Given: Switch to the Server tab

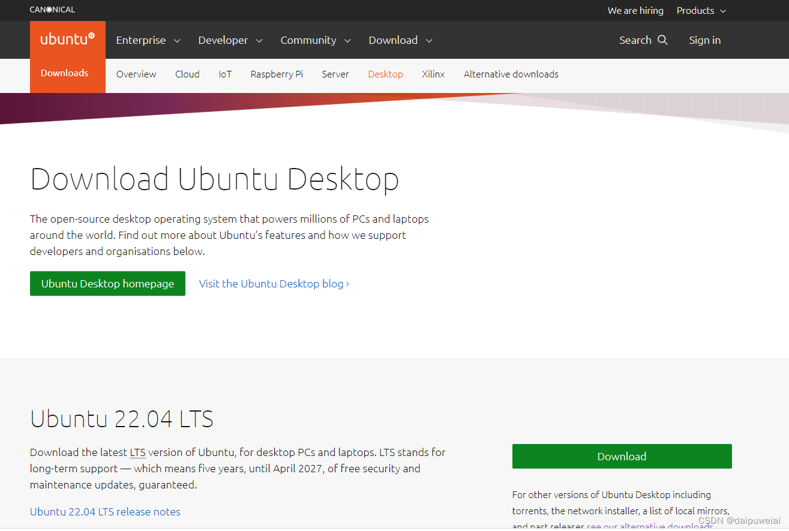Looking at the screenshot, I should coord(335,74).
